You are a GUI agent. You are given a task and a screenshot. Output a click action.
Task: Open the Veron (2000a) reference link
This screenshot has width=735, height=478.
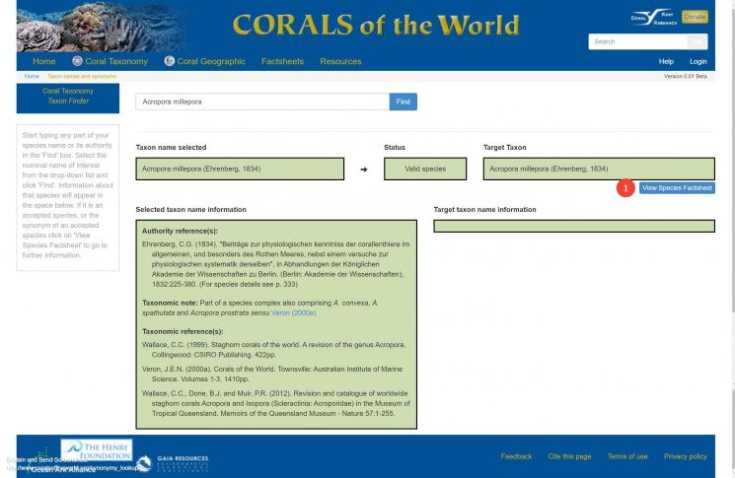tap(293, 312)
